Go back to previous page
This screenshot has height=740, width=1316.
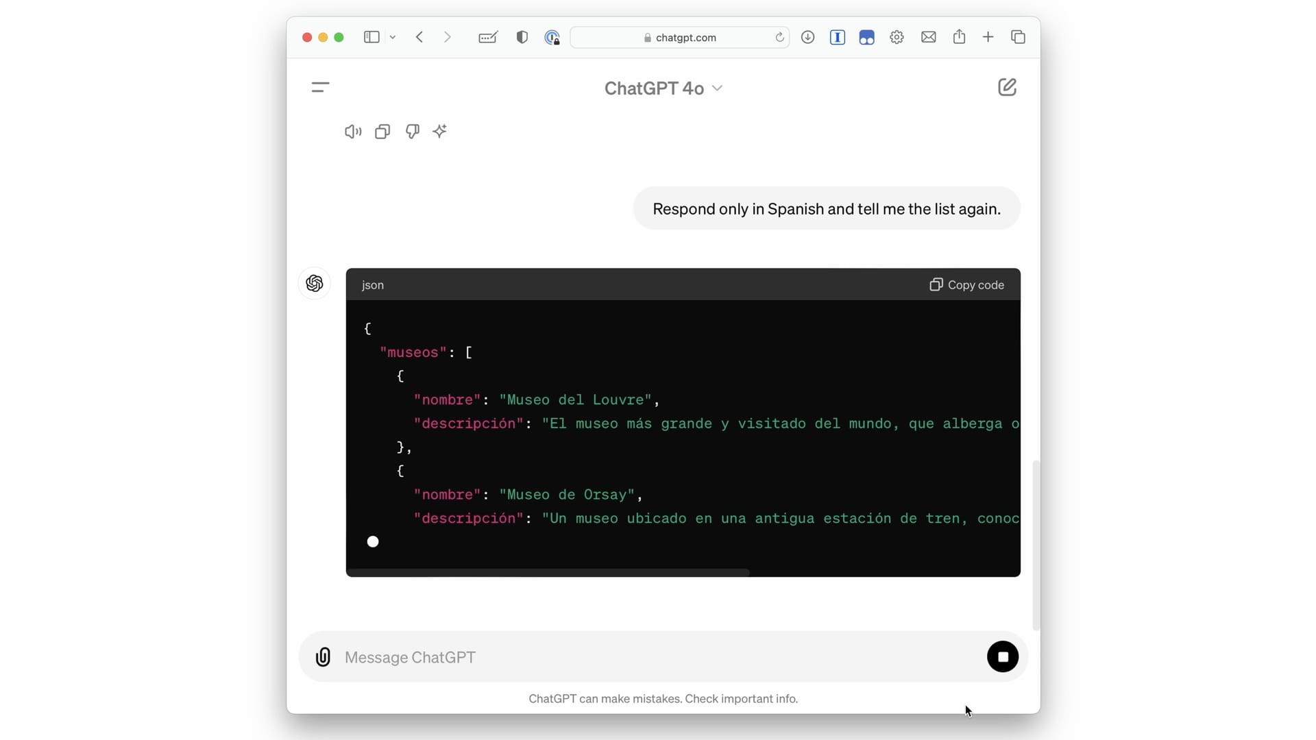[419, 37]
